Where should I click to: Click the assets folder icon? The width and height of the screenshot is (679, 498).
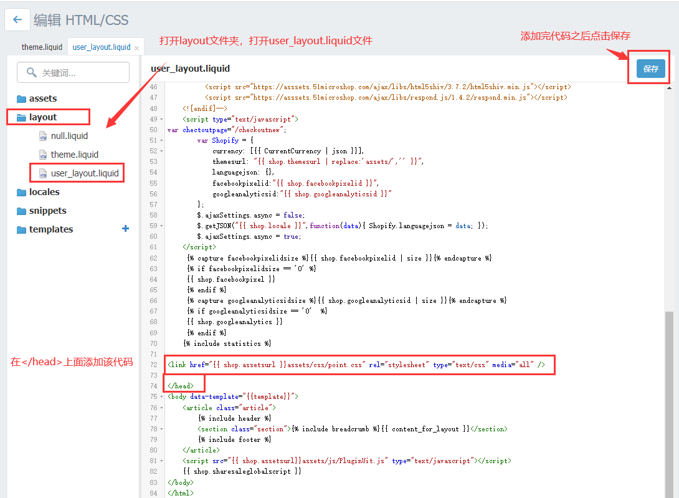pyautogui.click(x=21, y=99)
